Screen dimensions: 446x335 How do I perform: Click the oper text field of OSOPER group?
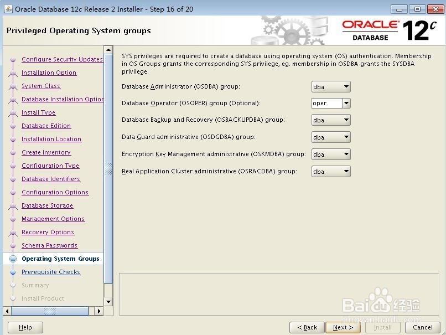[326, 104]
